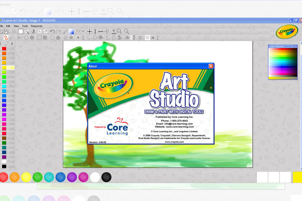Viewport: 302px width, 201px height.
Task: Click the www.core-learning.com website text
Action: [x=180, y=127]
